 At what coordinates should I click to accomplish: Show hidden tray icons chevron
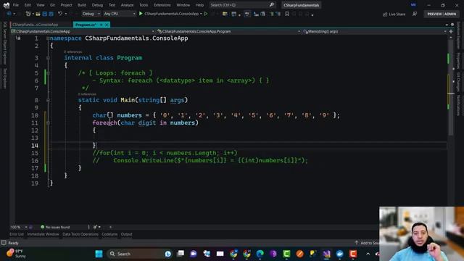coord(368,254)
